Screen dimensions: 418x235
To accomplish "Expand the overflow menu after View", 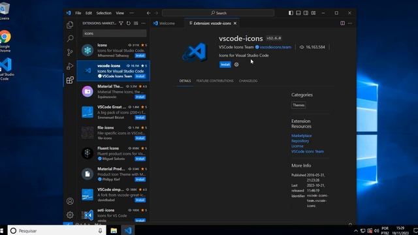I will 131,13.
